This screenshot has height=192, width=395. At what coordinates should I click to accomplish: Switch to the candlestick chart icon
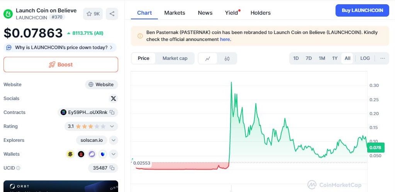(227, 58)
